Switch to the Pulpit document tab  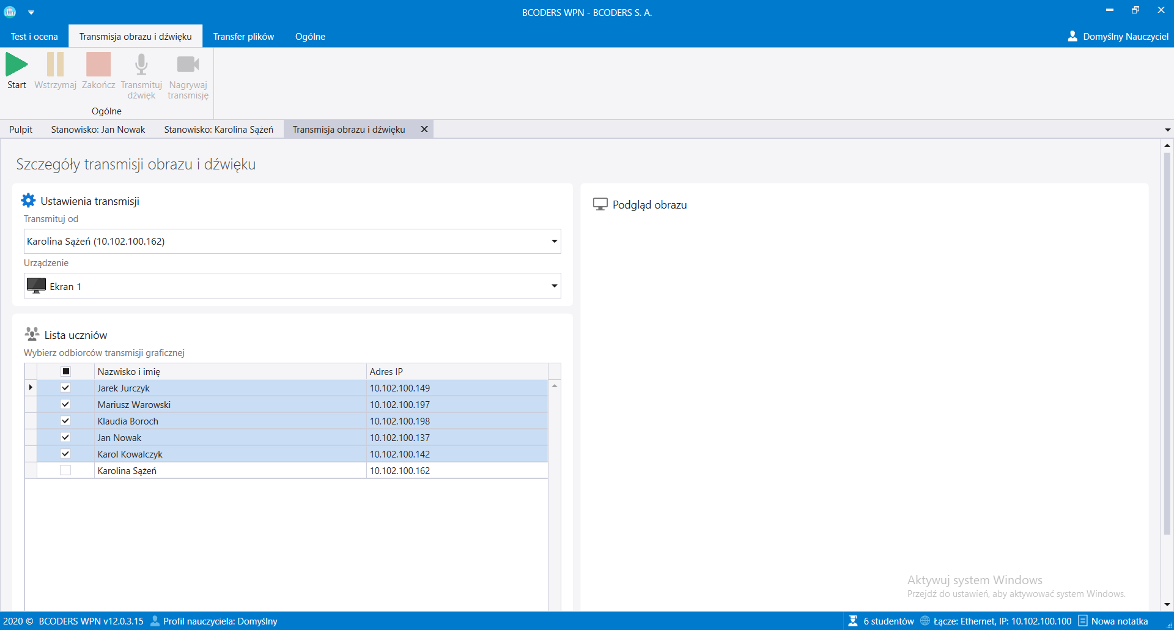21,129
